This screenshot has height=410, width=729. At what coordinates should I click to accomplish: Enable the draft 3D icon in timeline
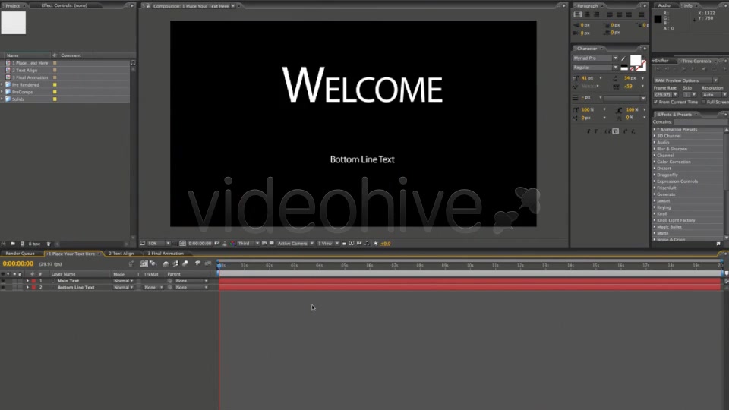click(x=153, y=263)
